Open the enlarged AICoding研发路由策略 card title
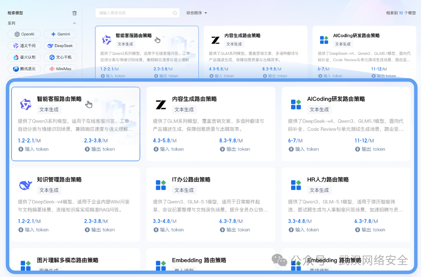This screenshot has width=421, height=277. [336, 99]
